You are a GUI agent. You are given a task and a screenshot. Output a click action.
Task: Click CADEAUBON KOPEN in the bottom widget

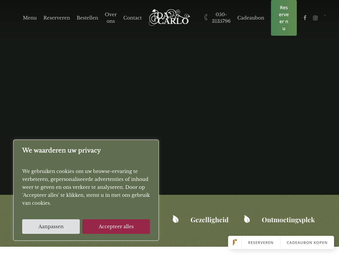pos(307,242)
